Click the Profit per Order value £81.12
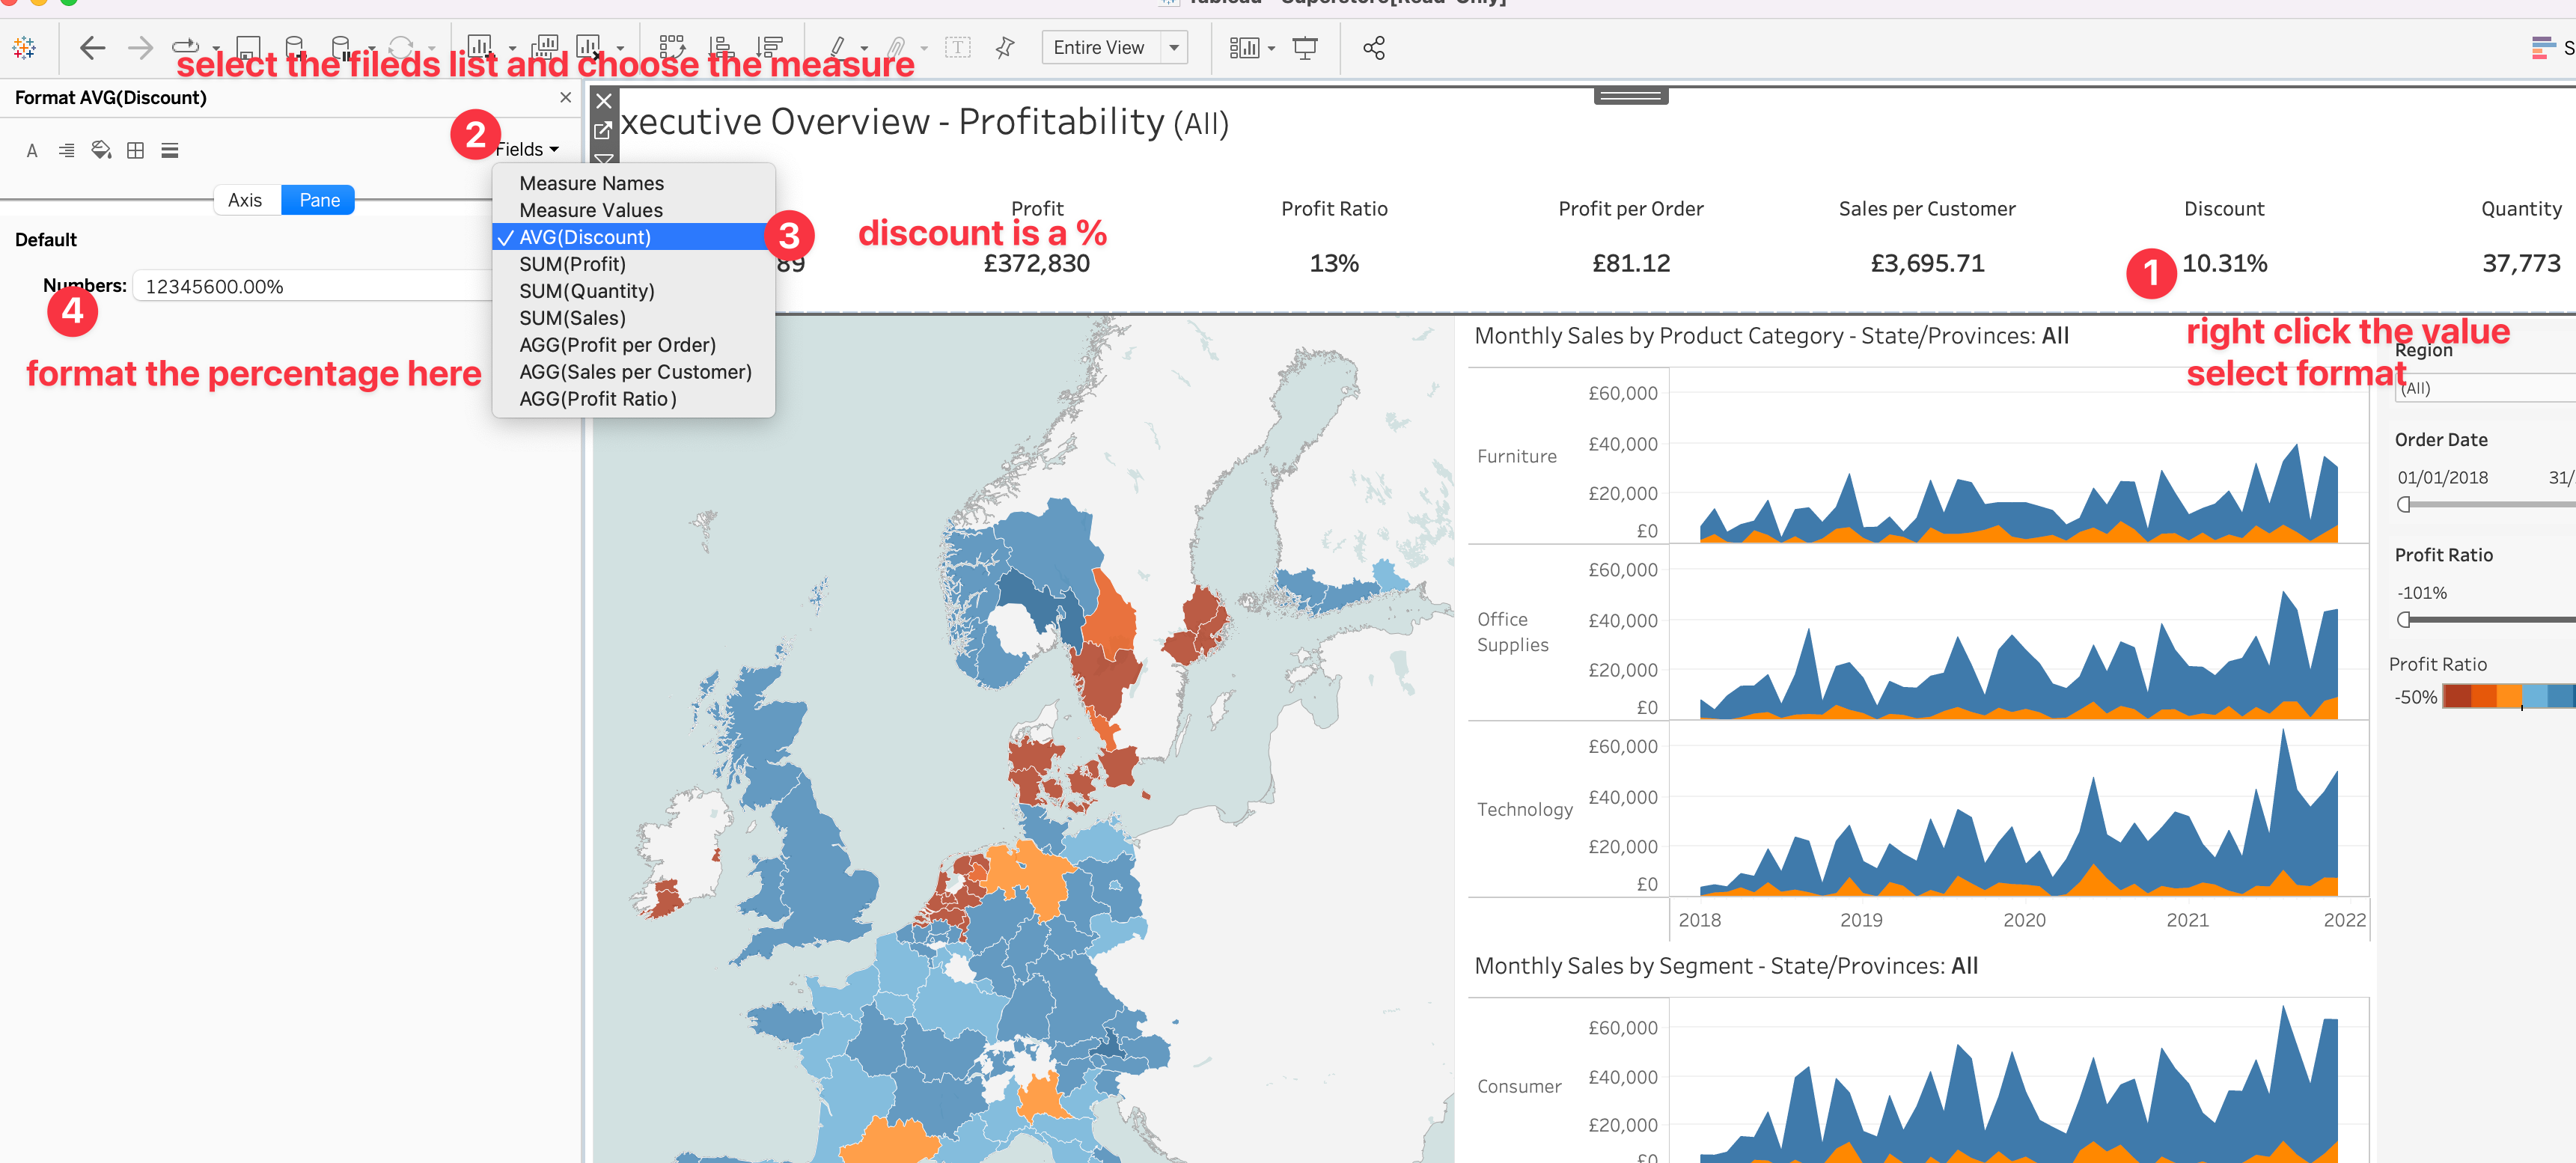This screenshot has width=2576, height=1163. coord(1631,263)
